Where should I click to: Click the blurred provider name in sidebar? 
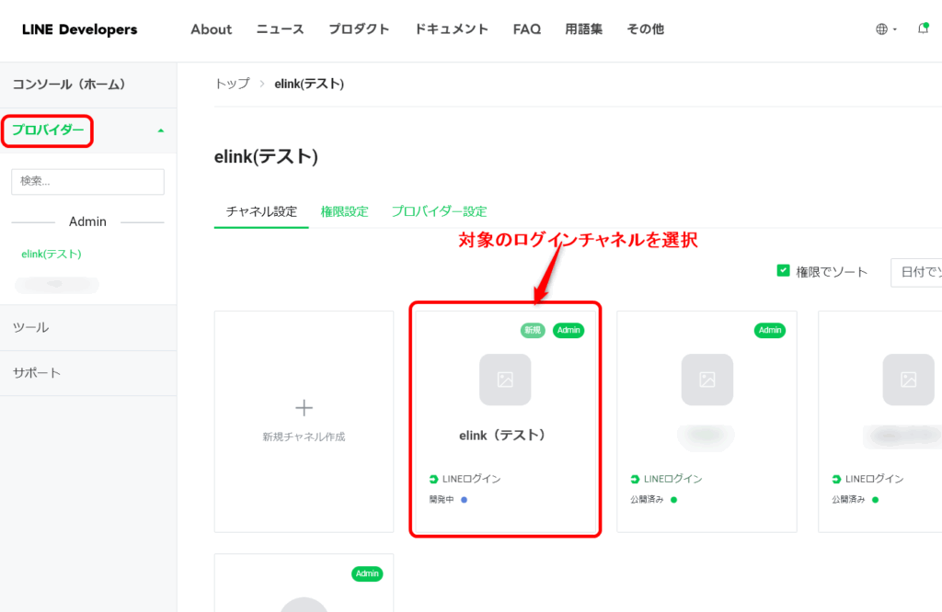click(x=56, y=284)
